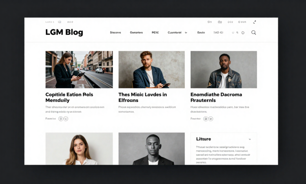Open the Copitirle Eation Rols Memduily article title
This screenshot has width=306, height=184.
pos(69,97)
